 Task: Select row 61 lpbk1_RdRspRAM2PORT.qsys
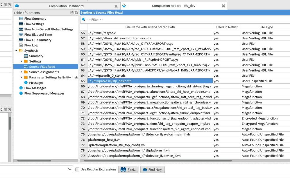pos(150,60)
